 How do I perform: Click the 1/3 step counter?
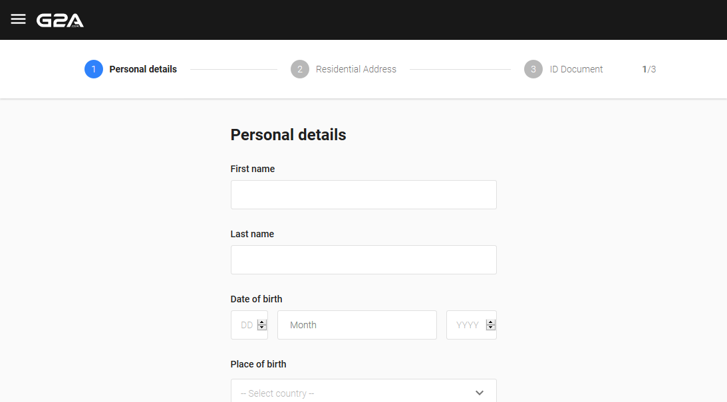[649, 69]
